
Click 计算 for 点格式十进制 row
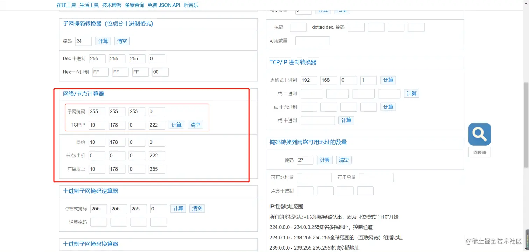coord(388,80)
